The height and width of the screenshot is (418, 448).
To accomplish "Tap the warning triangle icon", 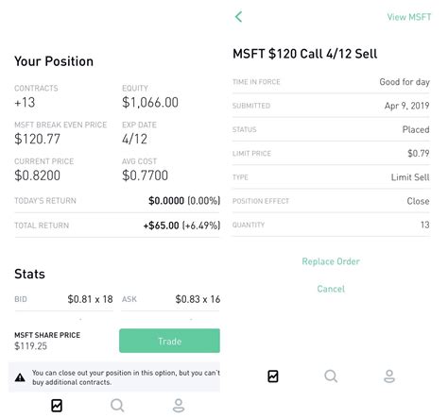I will 20,377.
